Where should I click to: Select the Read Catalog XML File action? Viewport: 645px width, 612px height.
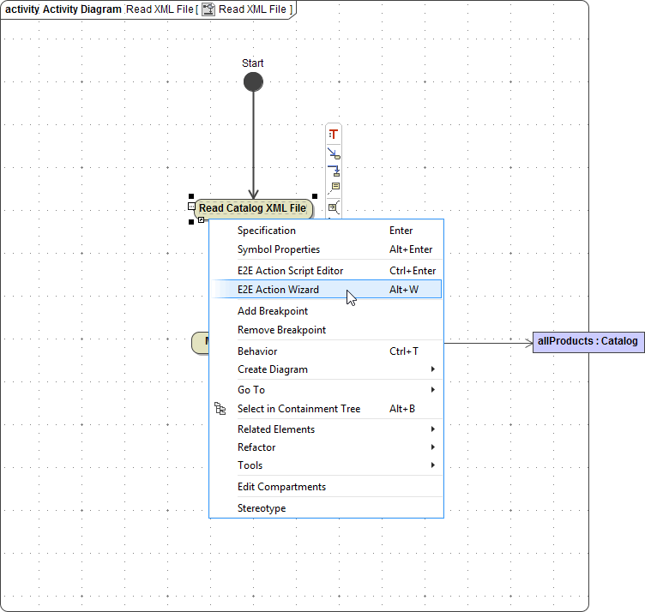(x=252, y=208)
